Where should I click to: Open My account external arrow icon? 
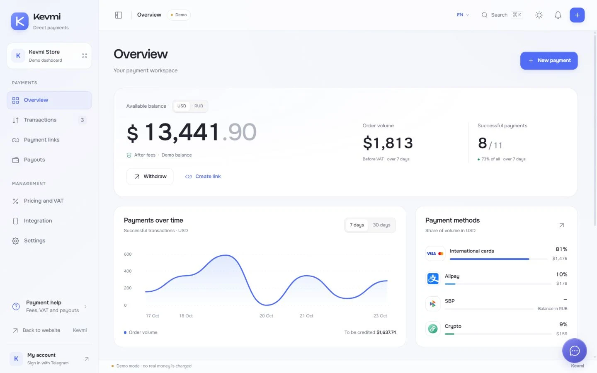point(87,359)
